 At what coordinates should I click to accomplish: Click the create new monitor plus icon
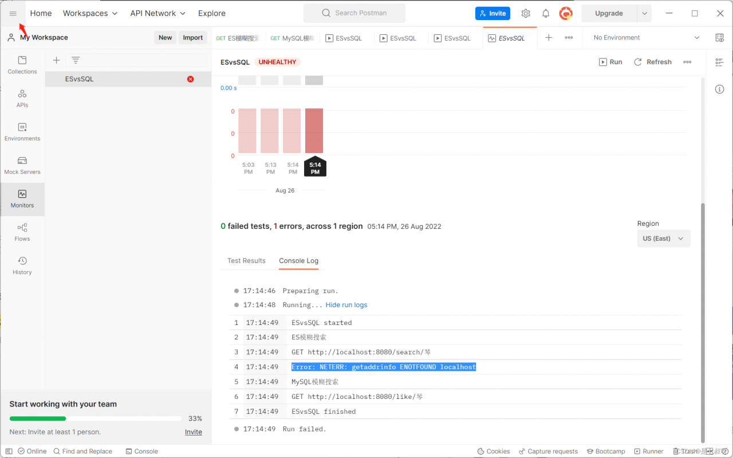pos(56,60)
